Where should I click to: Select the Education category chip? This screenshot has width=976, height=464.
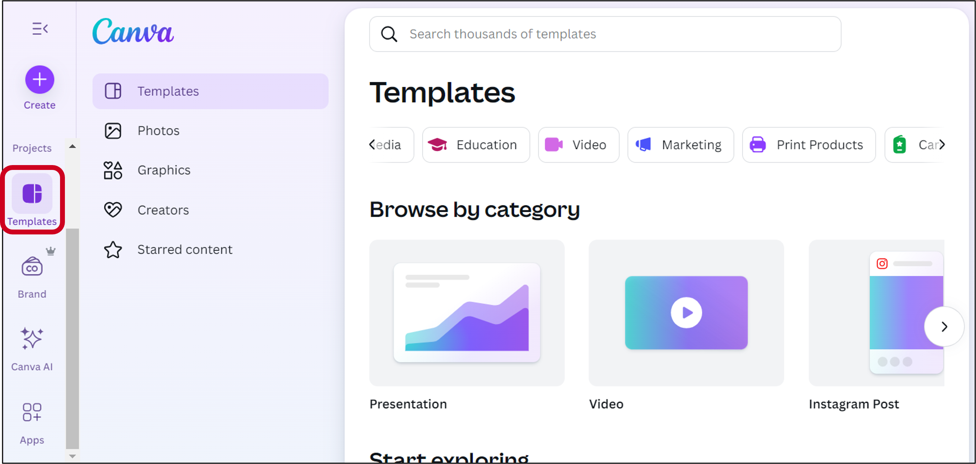476,145
